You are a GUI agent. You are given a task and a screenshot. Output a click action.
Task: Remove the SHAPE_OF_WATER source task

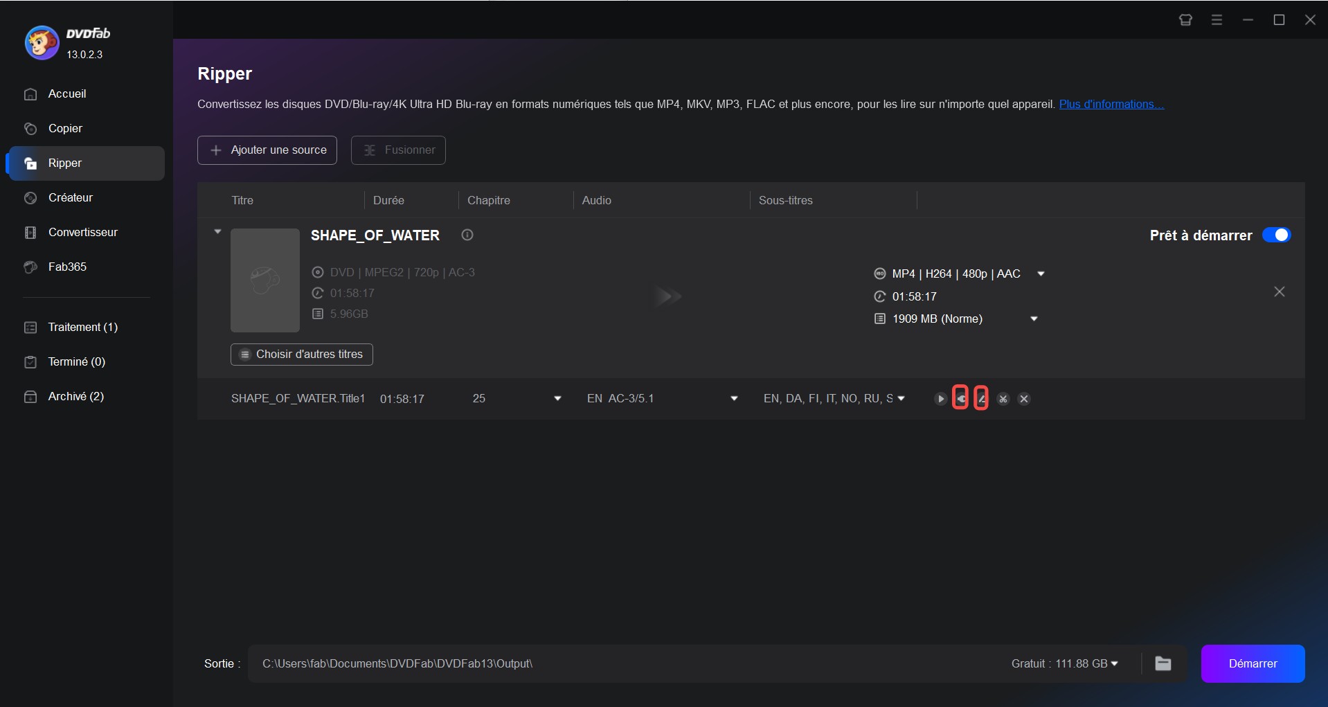click(x=1280, y=292)
